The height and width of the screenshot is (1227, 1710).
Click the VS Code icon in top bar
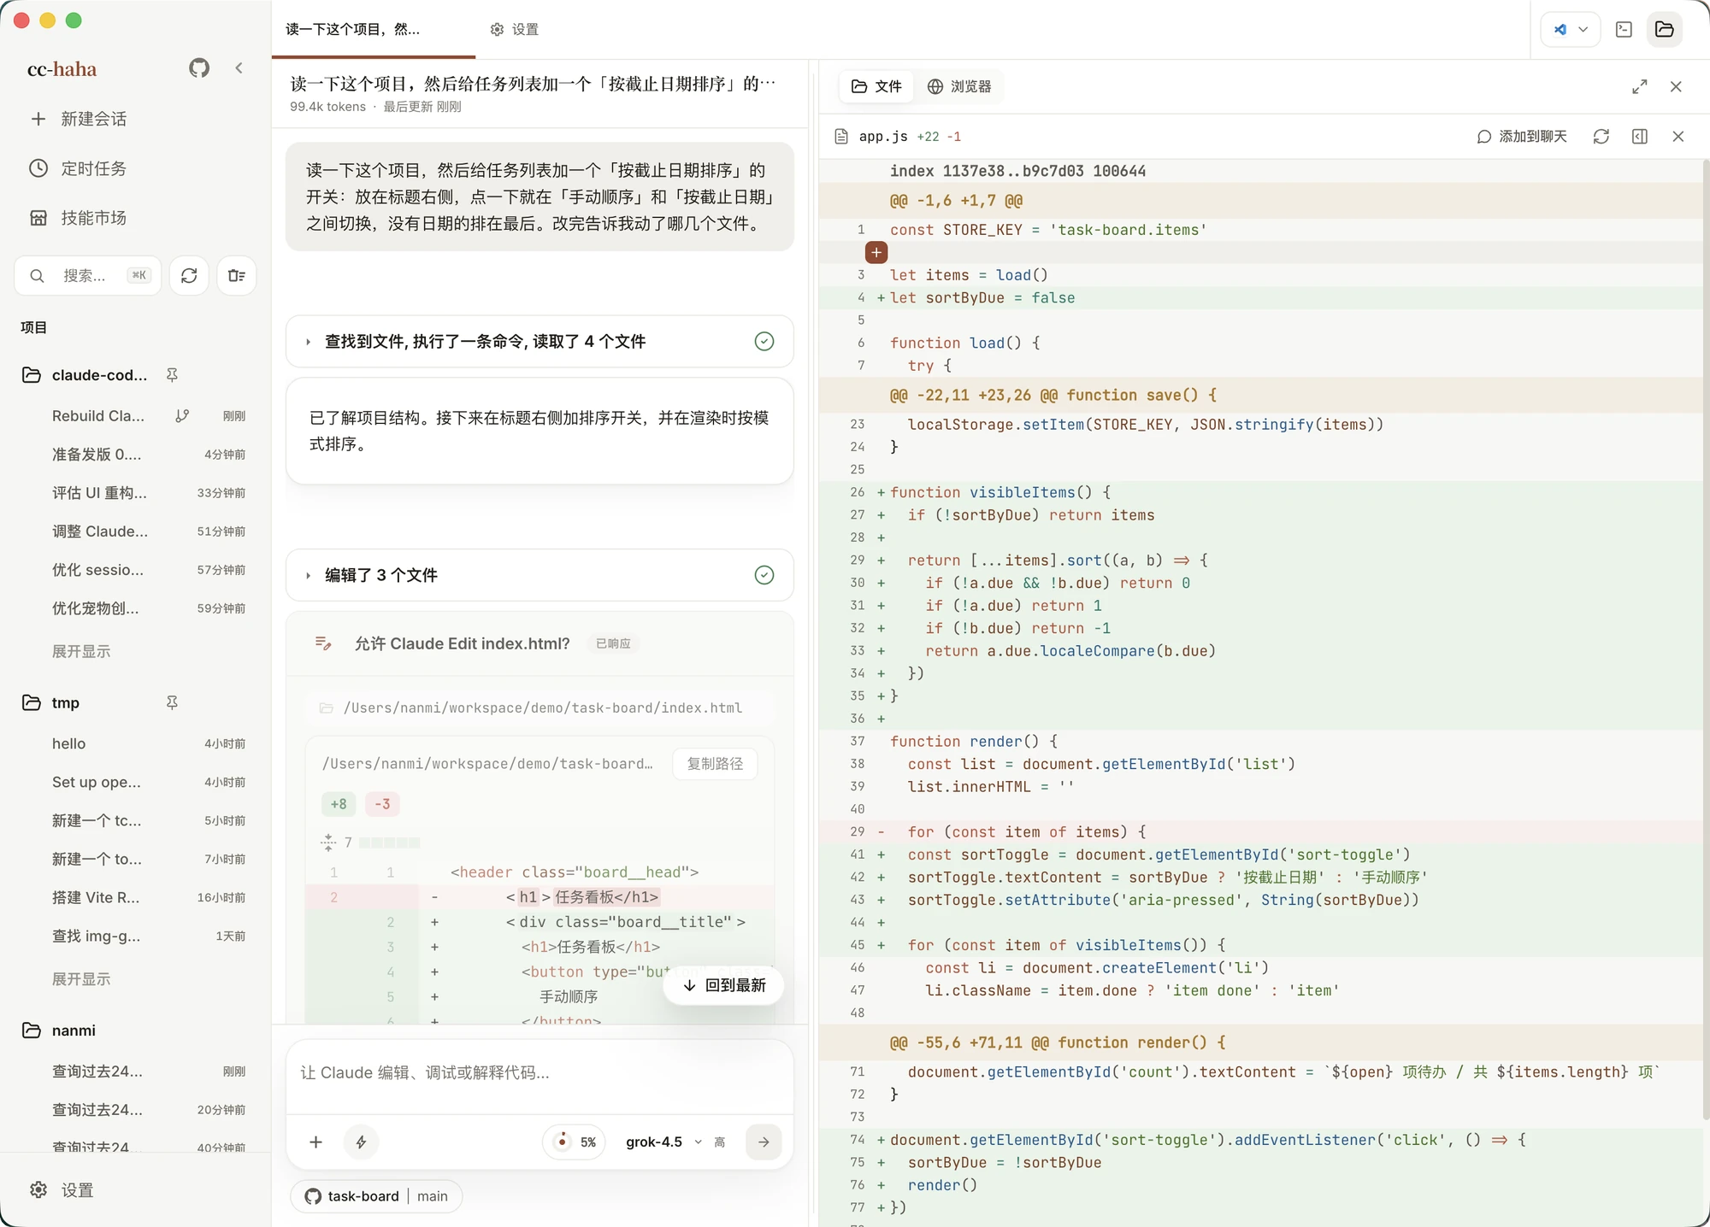coord(1561,29)
